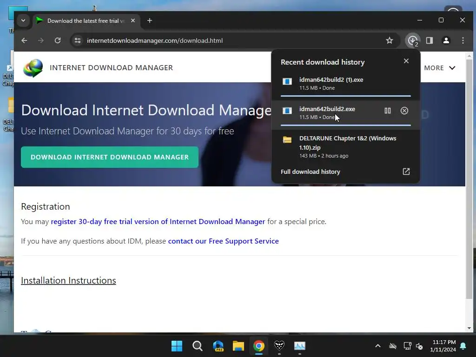Click the muted volume tray icon

[420, 346]
